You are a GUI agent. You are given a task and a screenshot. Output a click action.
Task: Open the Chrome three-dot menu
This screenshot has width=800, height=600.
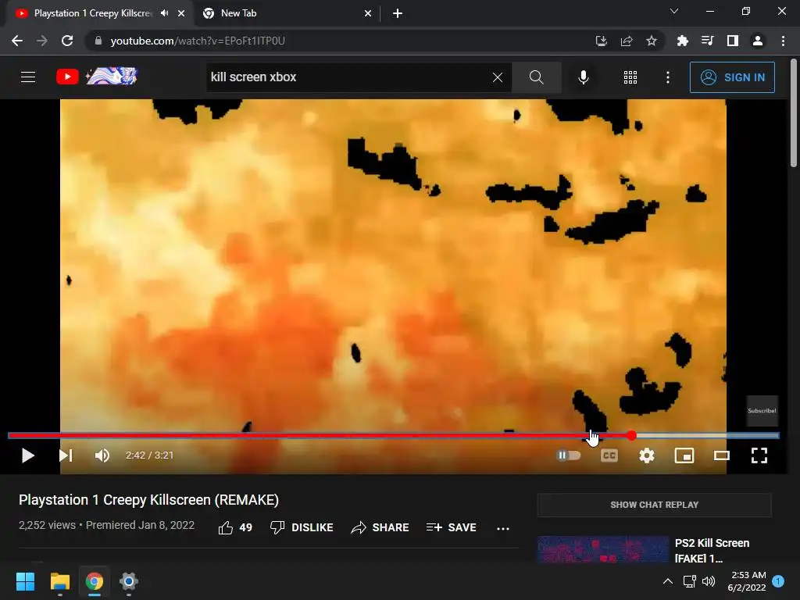tap(783, 41)
